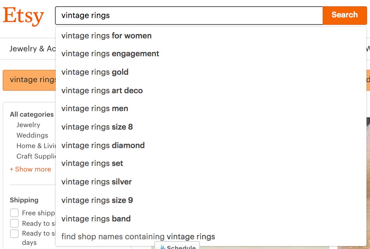Select vintage rings size 8 suggestion

211,127
